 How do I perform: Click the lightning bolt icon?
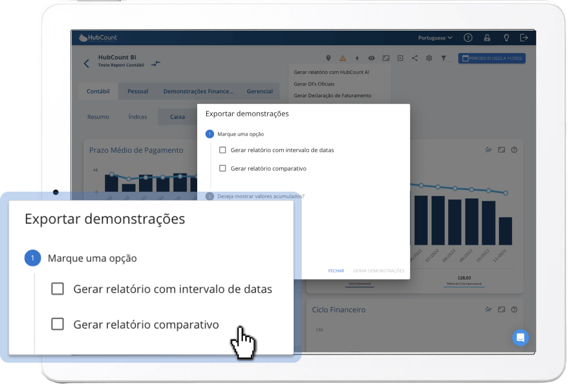357,58
